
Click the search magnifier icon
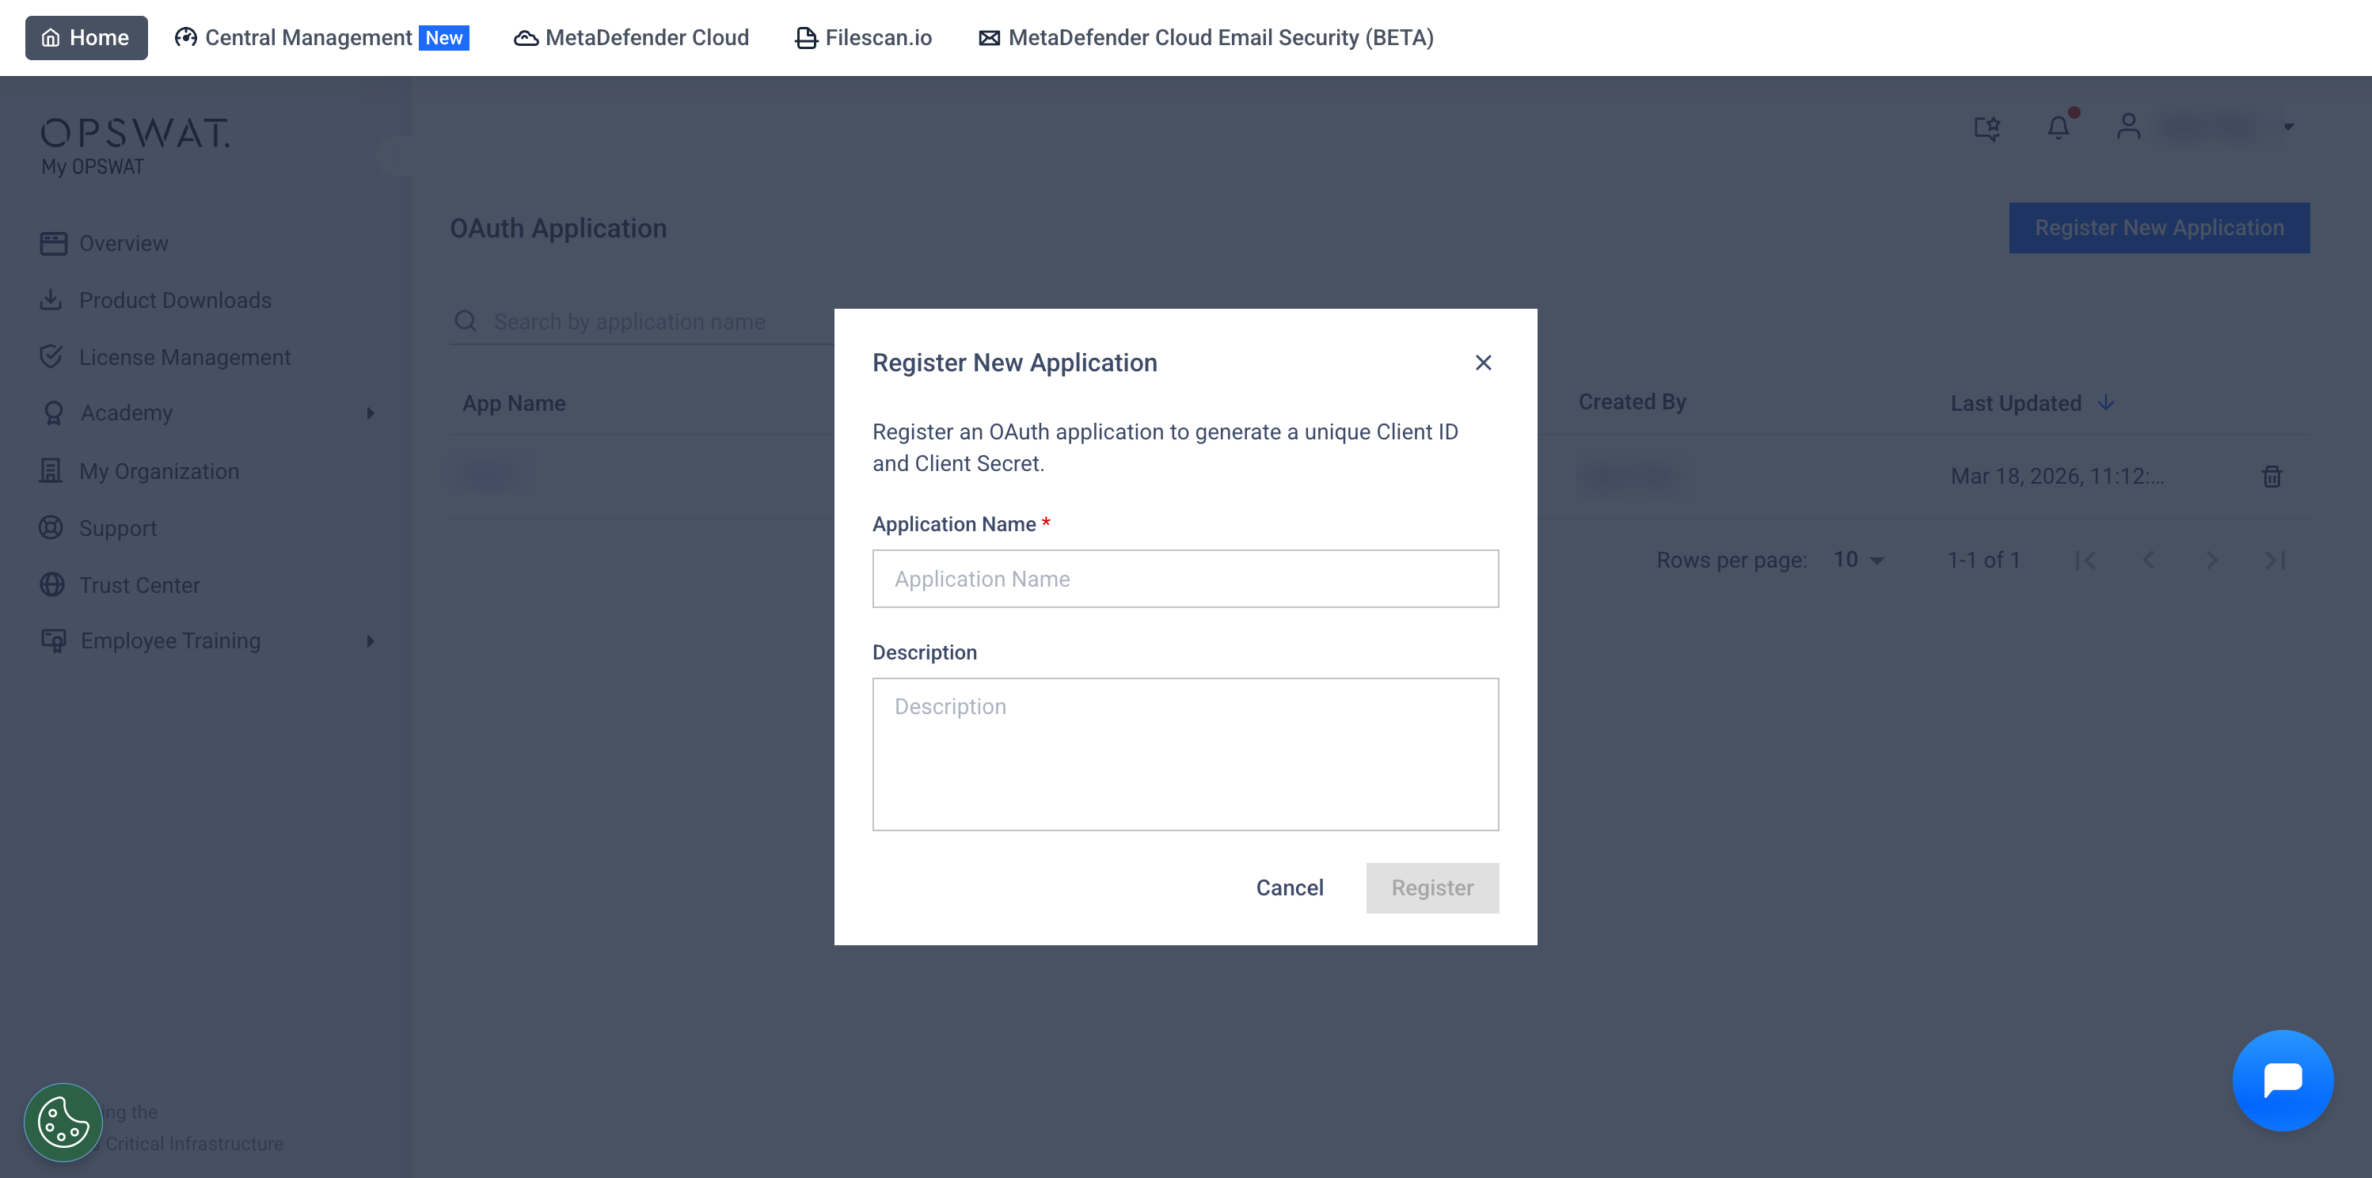pos(466,321)
